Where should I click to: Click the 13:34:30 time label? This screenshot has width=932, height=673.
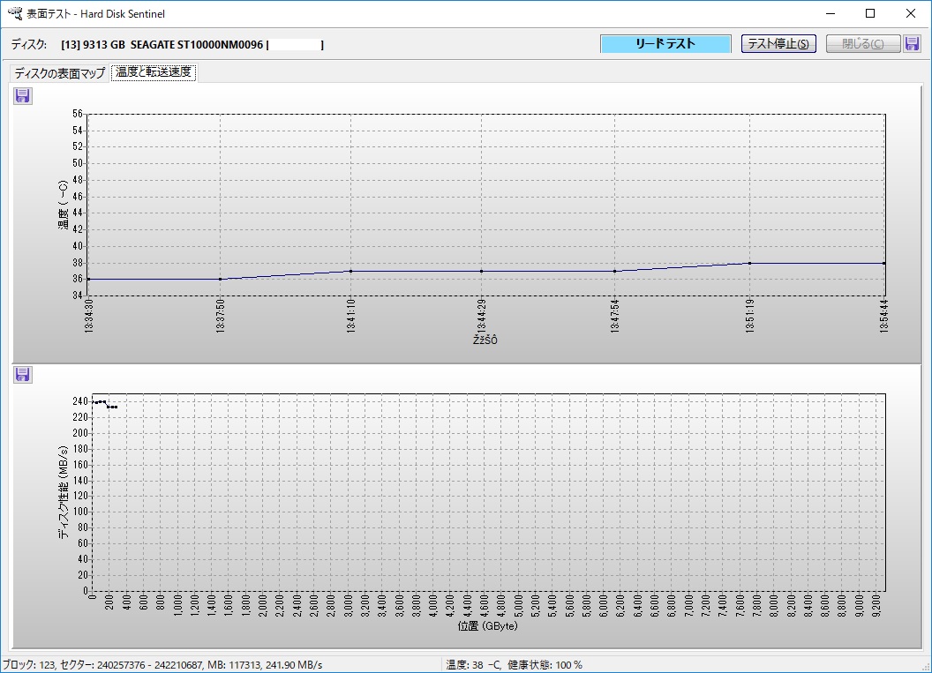tap(88, 316)
